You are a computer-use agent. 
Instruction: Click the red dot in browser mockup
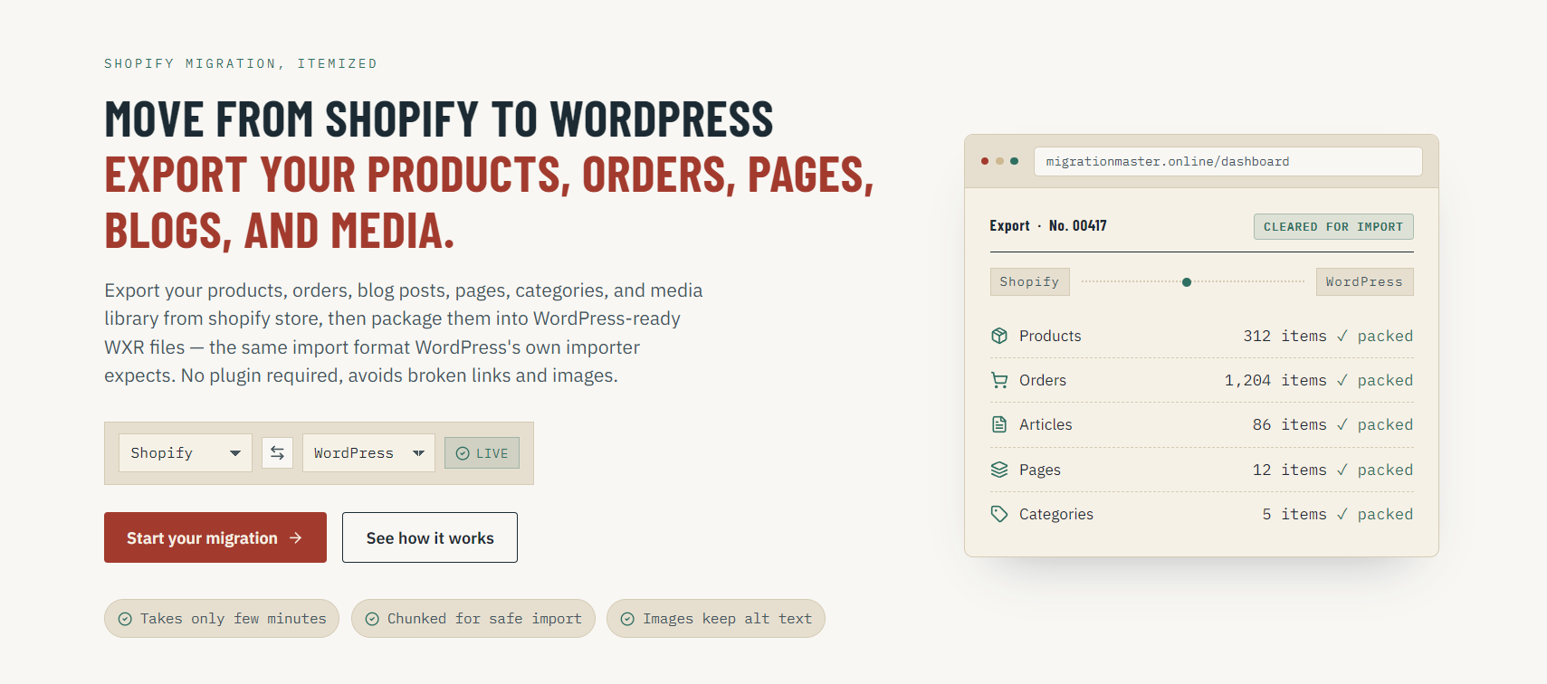coord(985,161)
